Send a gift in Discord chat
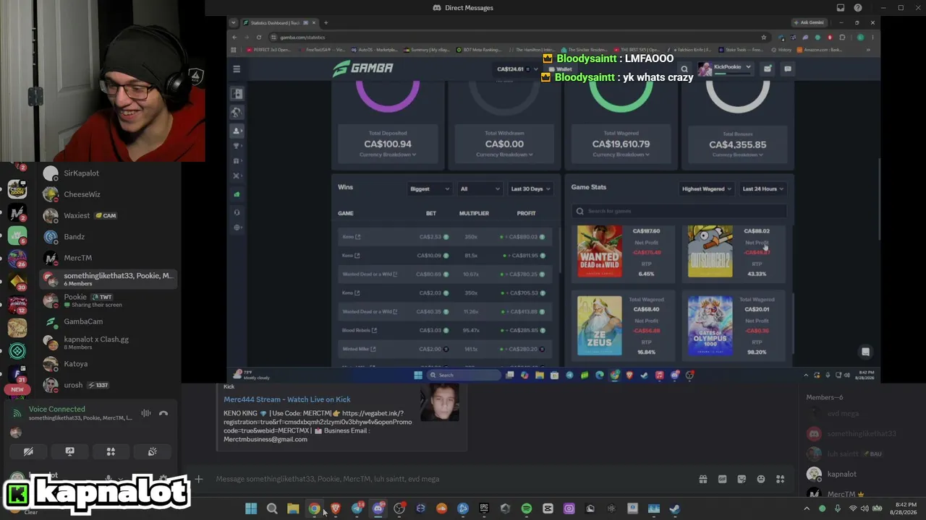926x520 pixels. [702, 479]
